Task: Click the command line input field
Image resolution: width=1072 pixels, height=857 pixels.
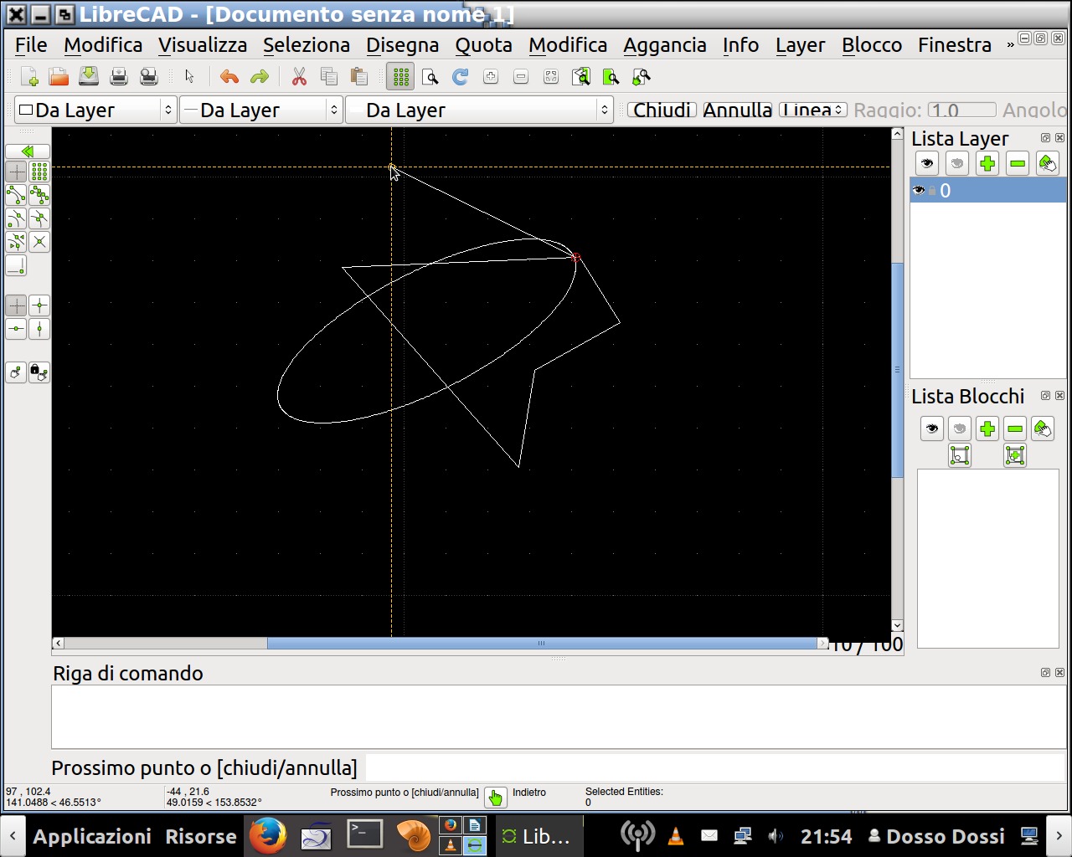Action: pos(714,767)
